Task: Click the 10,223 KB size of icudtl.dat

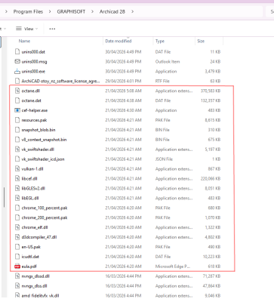Action: point(212,257)
